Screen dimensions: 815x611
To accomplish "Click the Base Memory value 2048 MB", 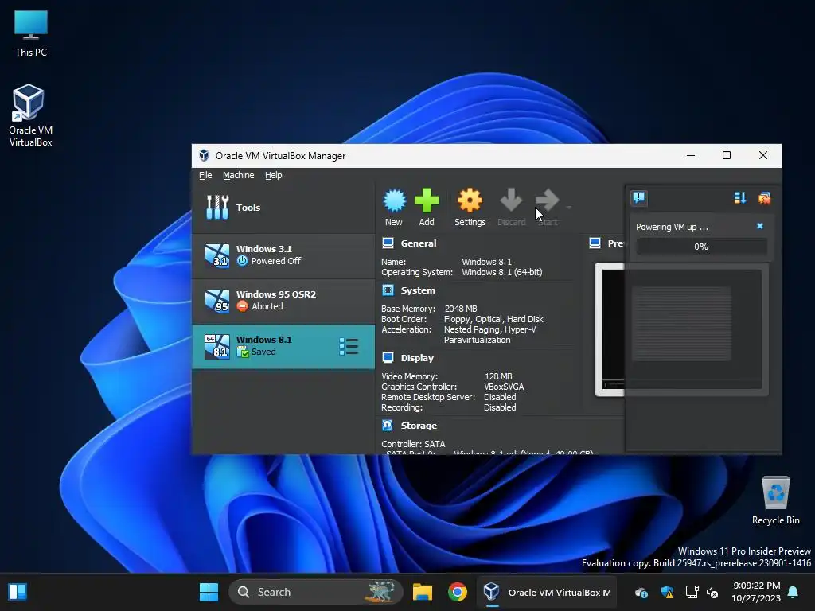I will (461, 309).
